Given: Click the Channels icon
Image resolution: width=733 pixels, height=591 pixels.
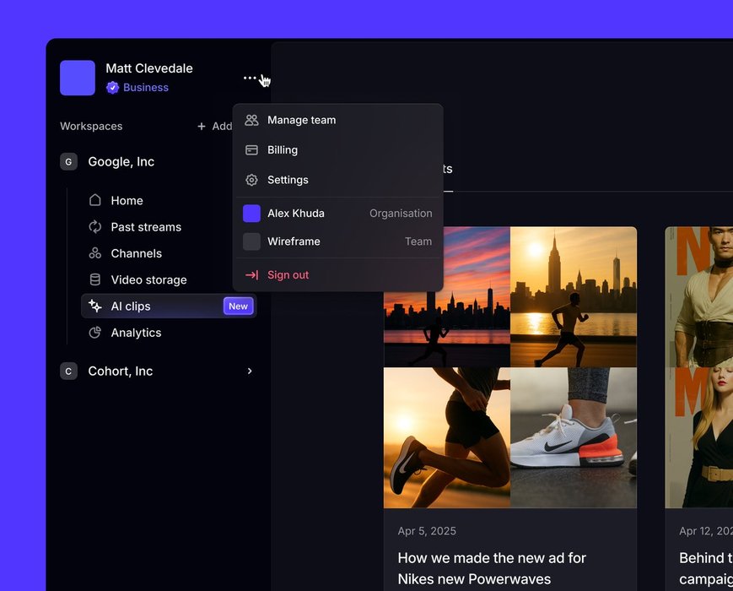Looking at the screenshot, I should click(x=95, y=253).
